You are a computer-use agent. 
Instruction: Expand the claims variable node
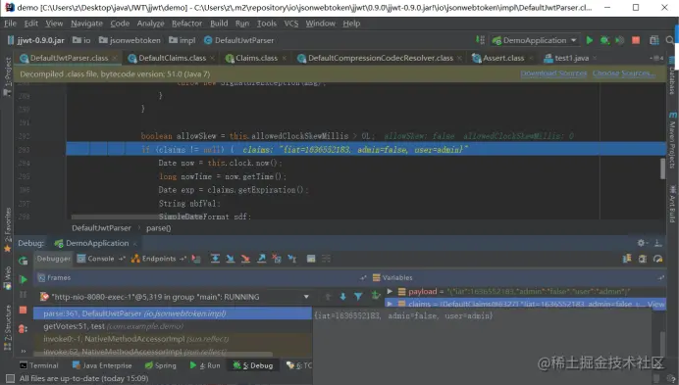tap(390, 304)
